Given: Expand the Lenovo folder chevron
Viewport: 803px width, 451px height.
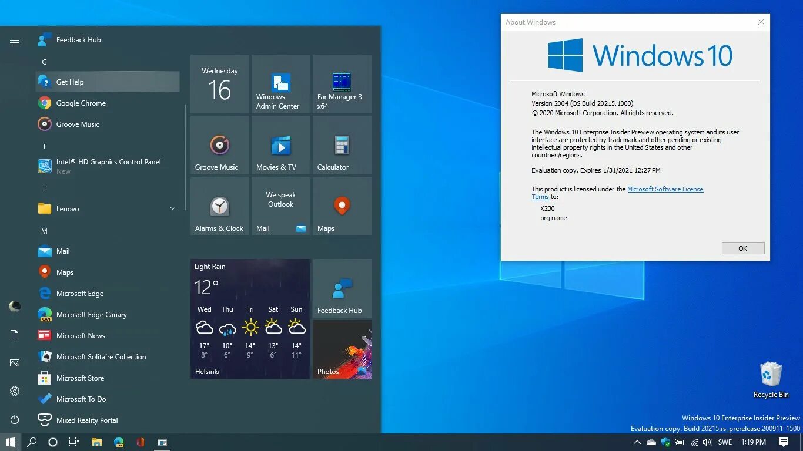Looking at the screenshot, I should point(173,209).
